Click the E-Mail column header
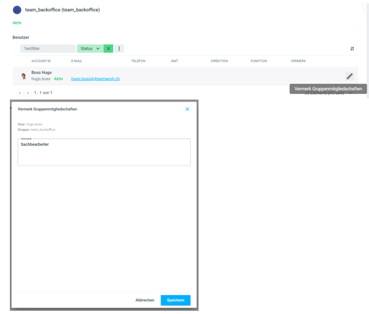369x314 pixels. pos(76,60)
